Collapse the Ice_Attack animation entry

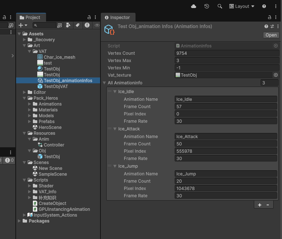click(115, 129)
